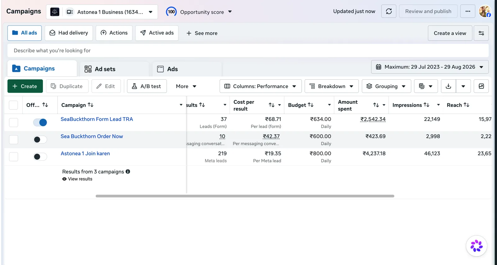497x265 pixels.
Task: Open export options dropdown arrow
Action: tap(463, 86)
